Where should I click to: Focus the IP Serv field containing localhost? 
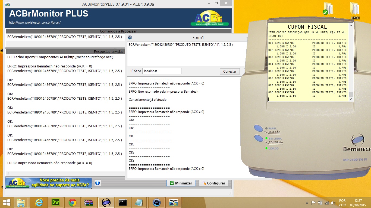(x=162, y=71)
